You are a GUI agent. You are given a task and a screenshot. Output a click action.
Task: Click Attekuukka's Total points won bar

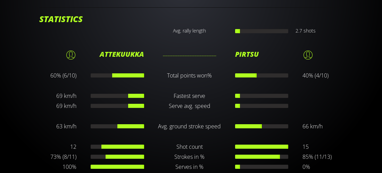117,75
